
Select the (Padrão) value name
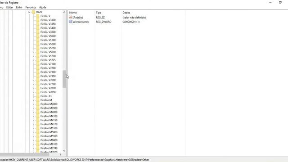pyautogui.click(x=78, y=18)
